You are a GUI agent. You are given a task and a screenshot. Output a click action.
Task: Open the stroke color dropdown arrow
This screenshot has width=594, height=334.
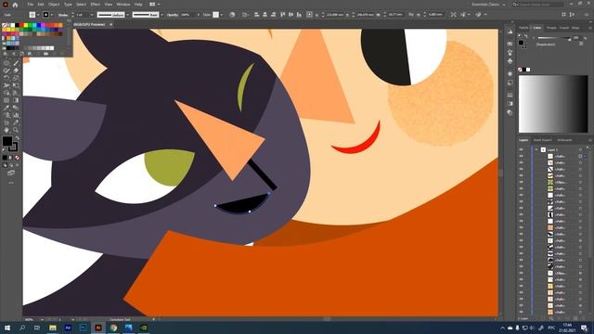52,15
